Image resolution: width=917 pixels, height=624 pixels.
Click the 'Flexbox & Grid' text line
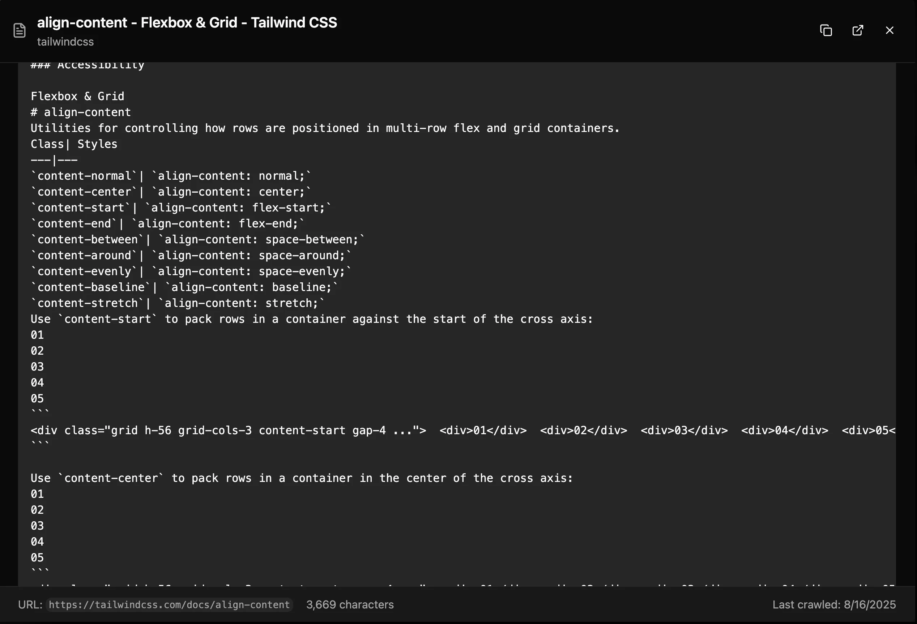click(78, 96)
